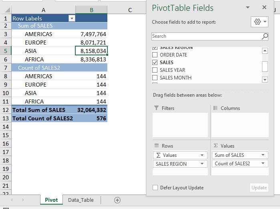This screenshot has height=209, width=280.
Task: Select the grand total 32,064,332 cell
Action: [91, 110]
